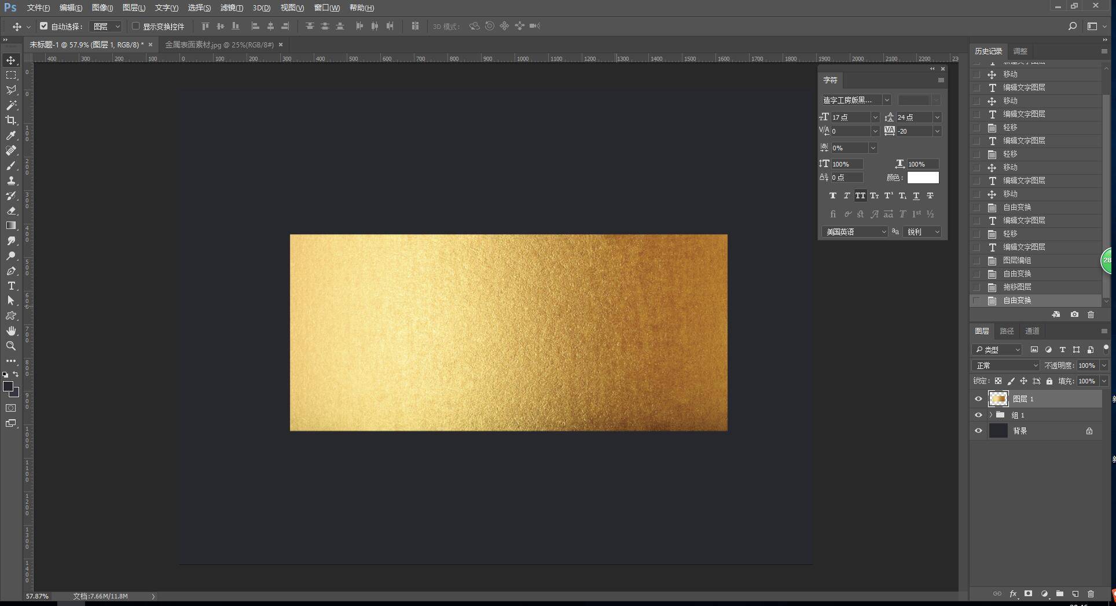Hide the 图层 1 layer eye
Viewport: 1116px width, 606px height.
978,399
